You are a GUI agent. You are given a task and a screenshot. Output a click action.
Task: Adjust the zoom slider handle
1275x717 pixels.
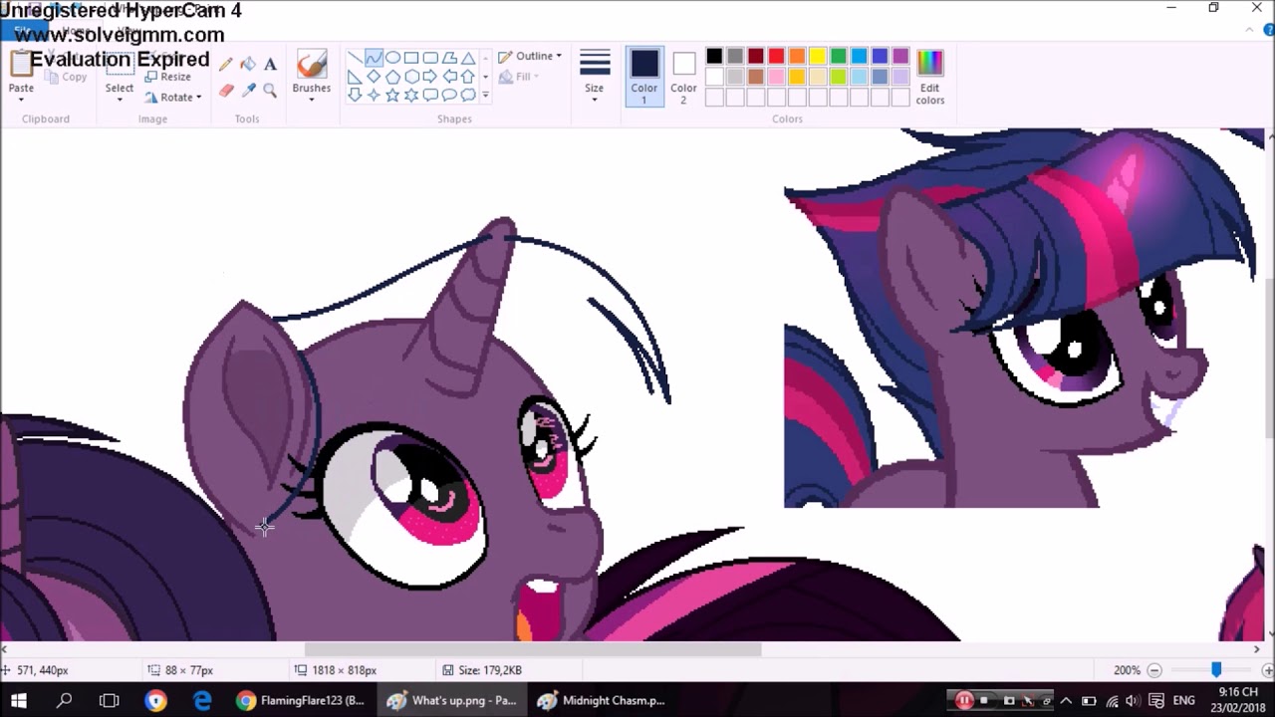1216,670
